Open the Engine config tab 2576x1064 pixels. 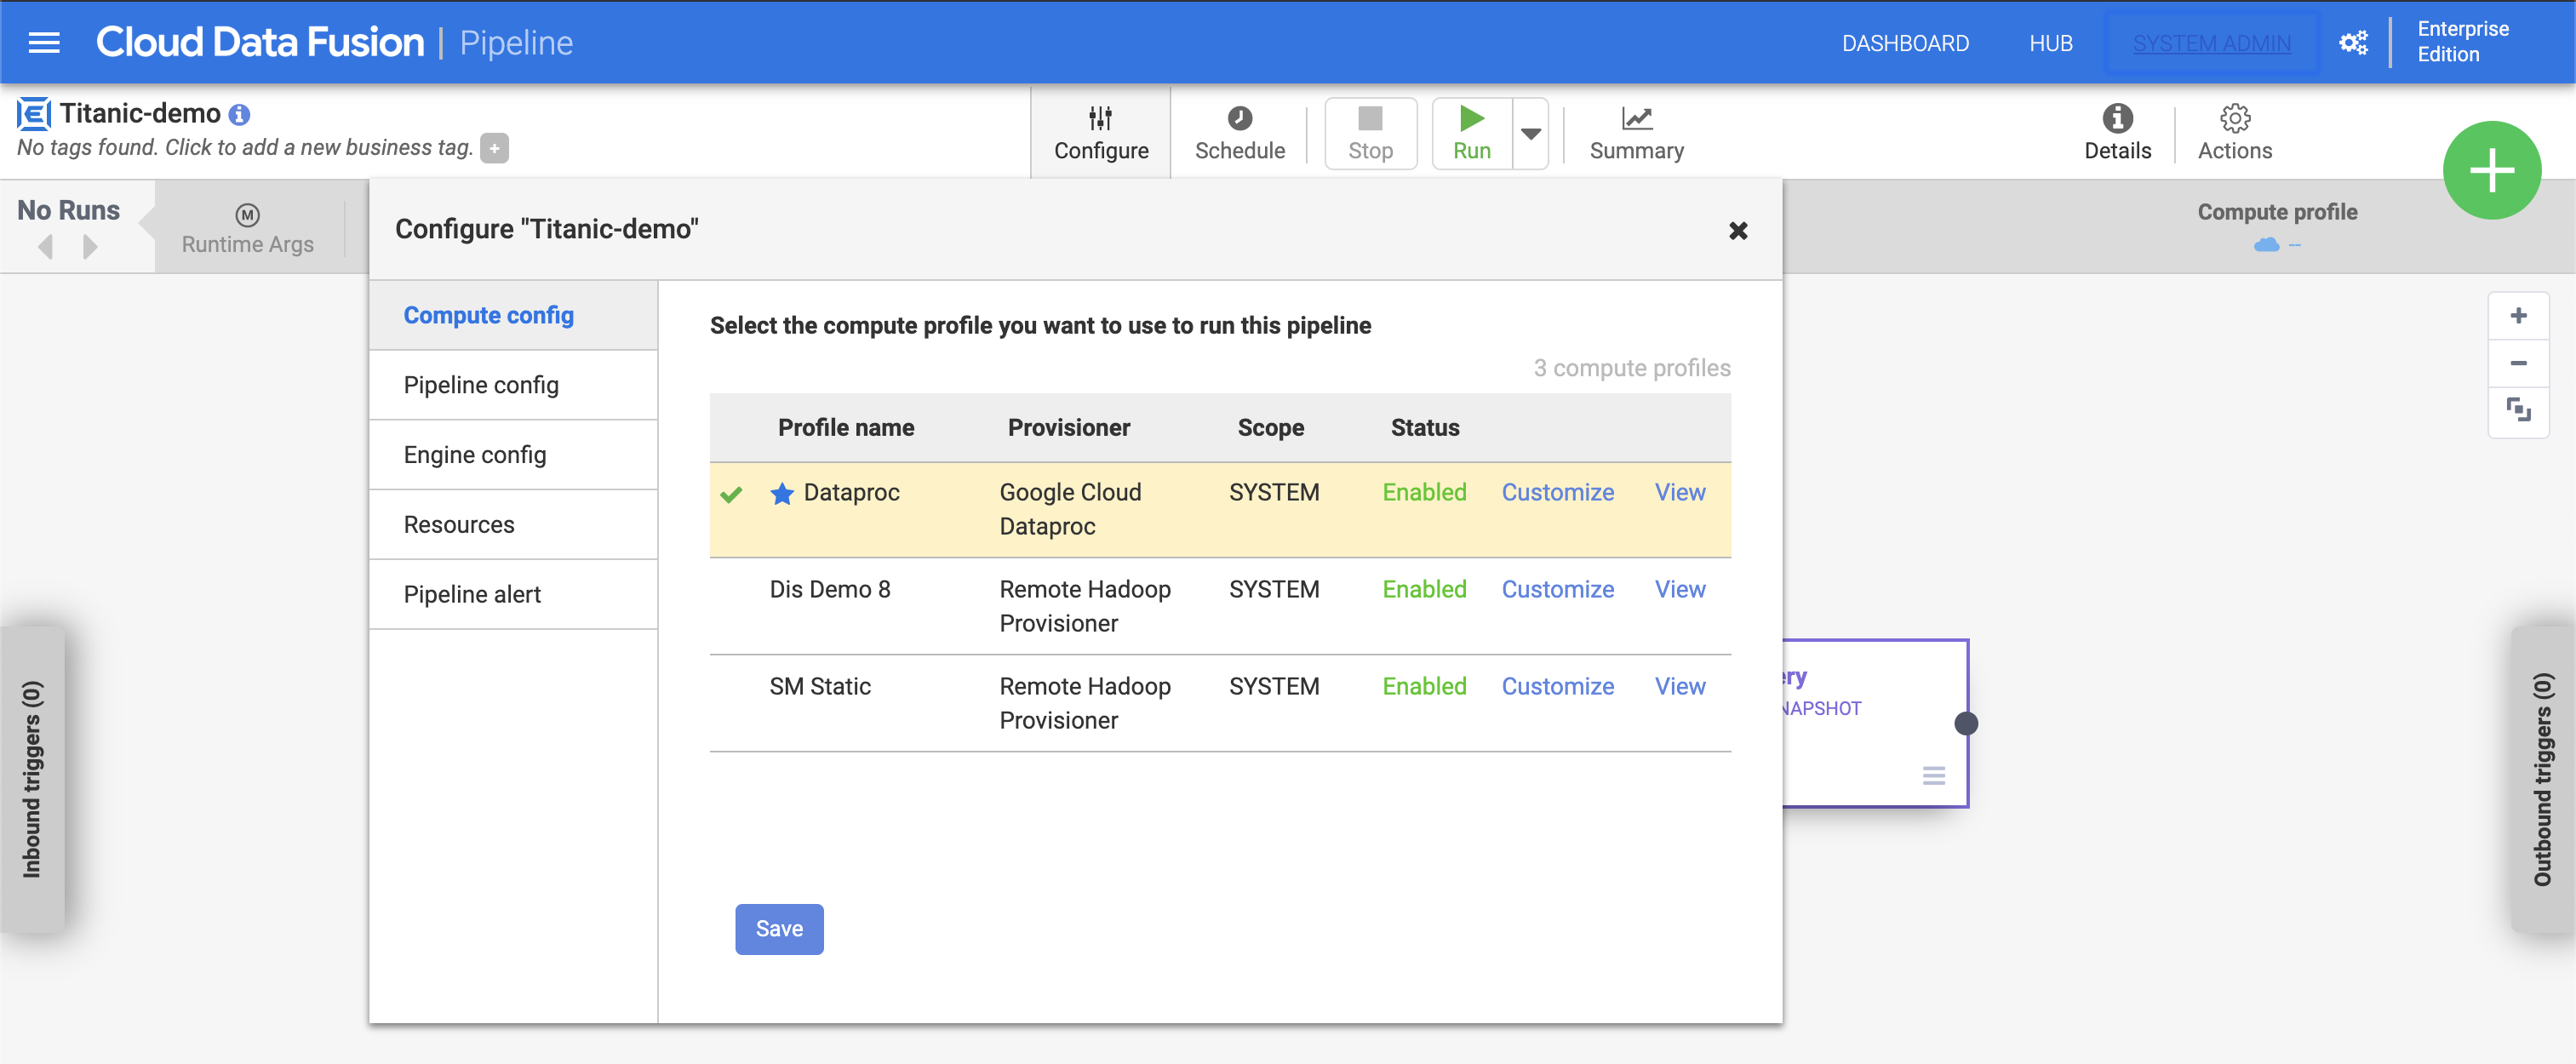coord(475,455)
